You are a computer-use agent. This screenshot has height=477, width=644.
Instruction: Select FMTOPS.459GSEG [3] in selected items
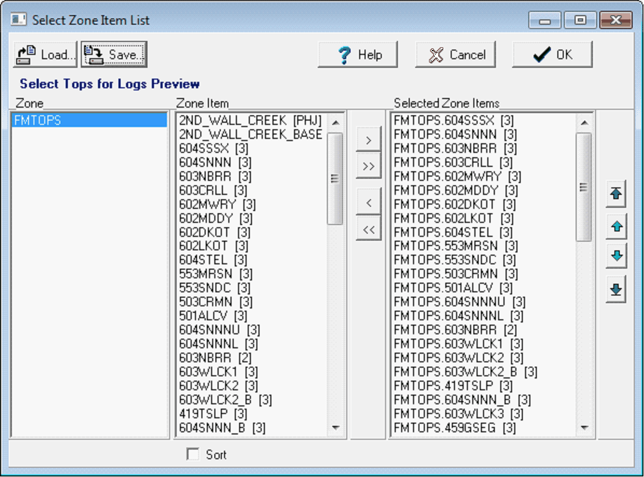pos(455,428)
